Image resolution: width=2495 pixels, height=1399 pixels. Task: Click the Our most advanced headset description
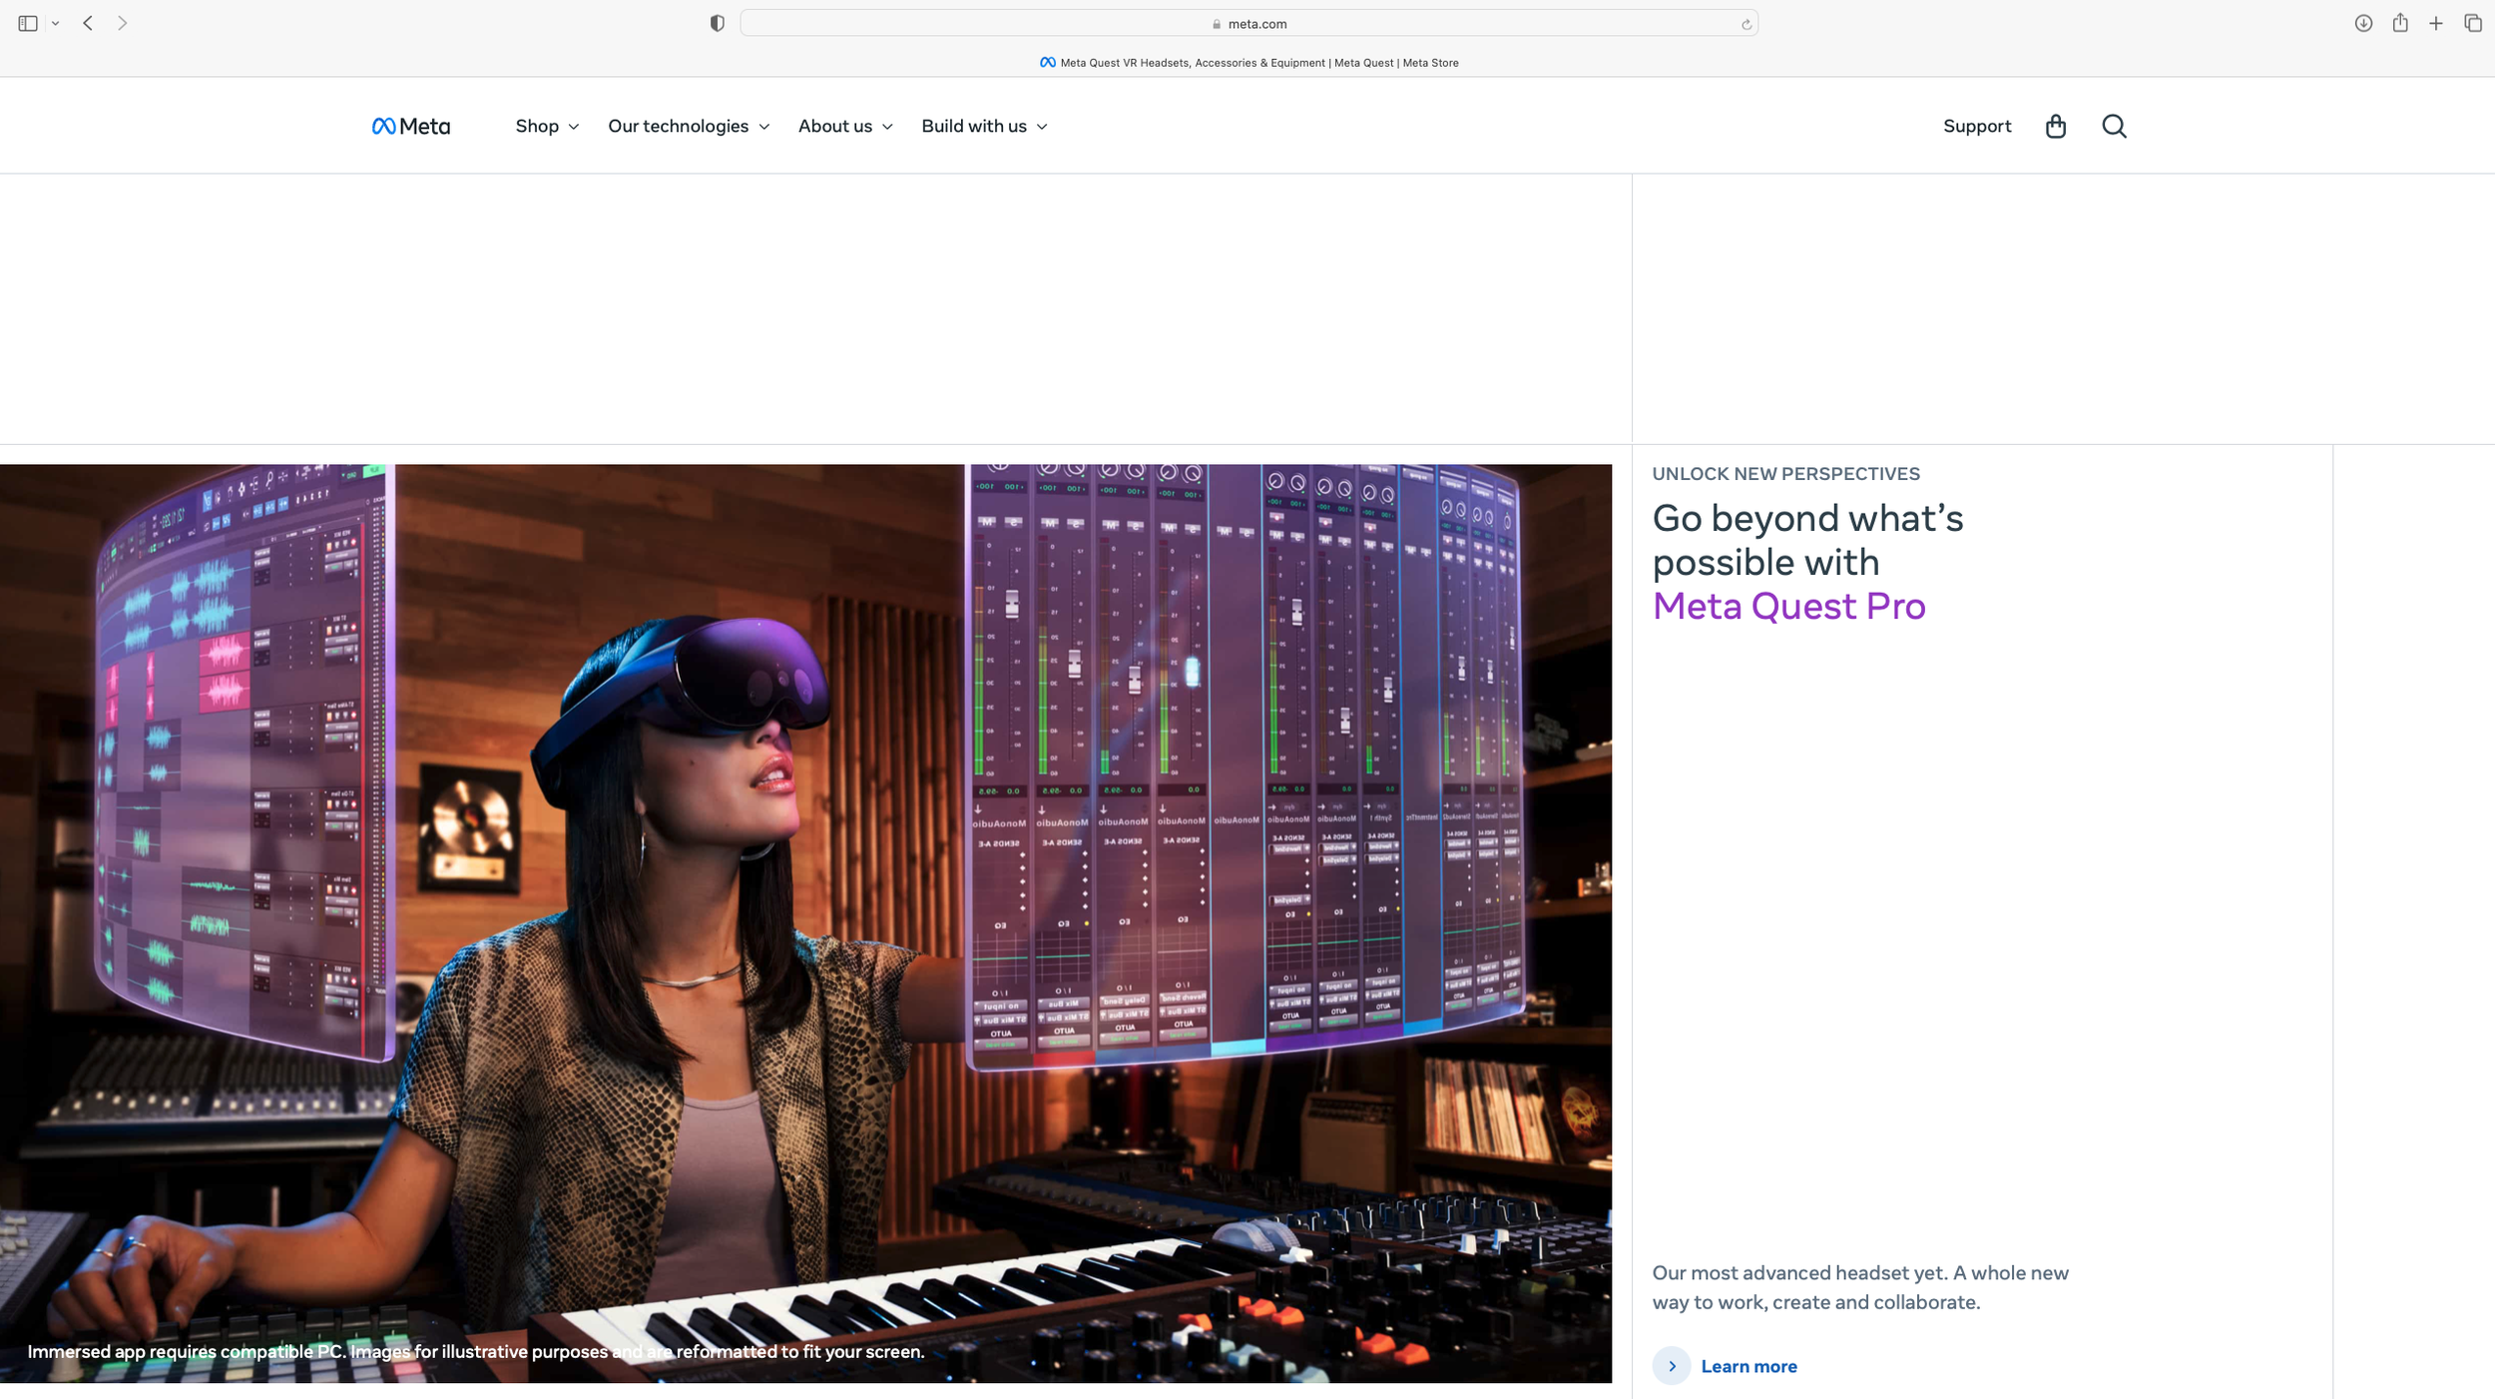click(x=1860, y=1287)
